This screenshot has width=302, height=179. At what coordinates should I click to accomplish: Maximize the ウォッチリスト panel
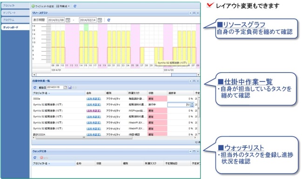194,151
